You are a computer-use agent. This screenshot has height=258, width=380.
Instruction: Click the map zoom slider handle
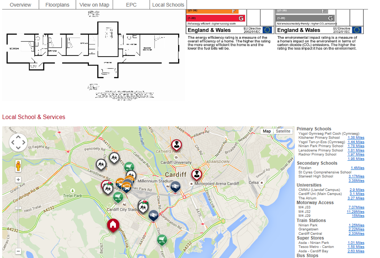[18, 208]
